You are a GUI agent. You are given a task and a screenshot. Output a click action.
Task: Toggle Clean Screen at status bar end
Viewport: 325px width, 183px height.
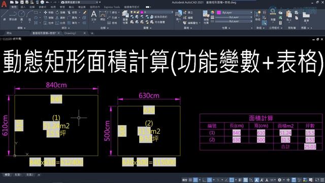coord(317,180)
